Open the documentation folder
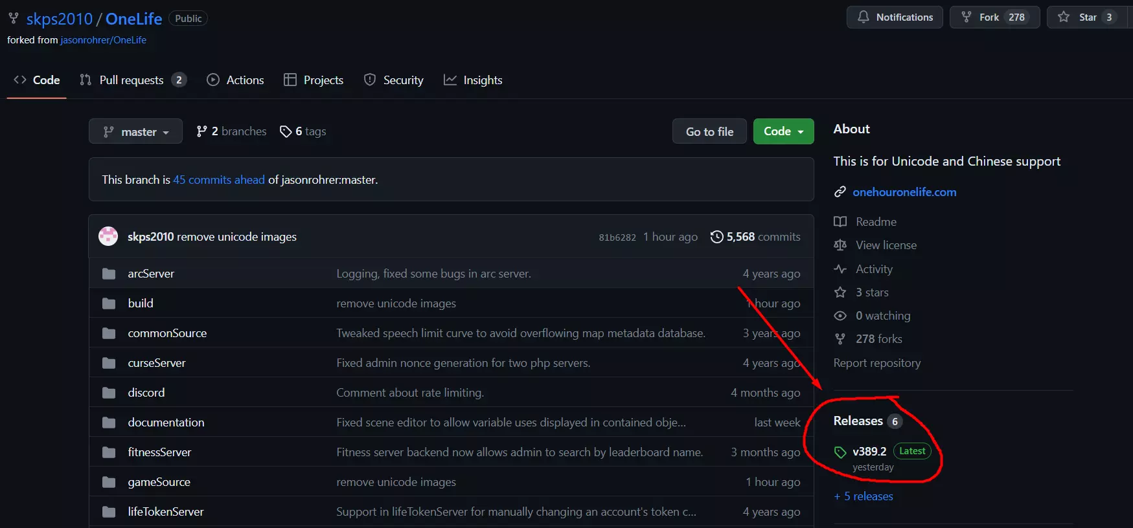The image size is (1133, 528). click(166, 423)
